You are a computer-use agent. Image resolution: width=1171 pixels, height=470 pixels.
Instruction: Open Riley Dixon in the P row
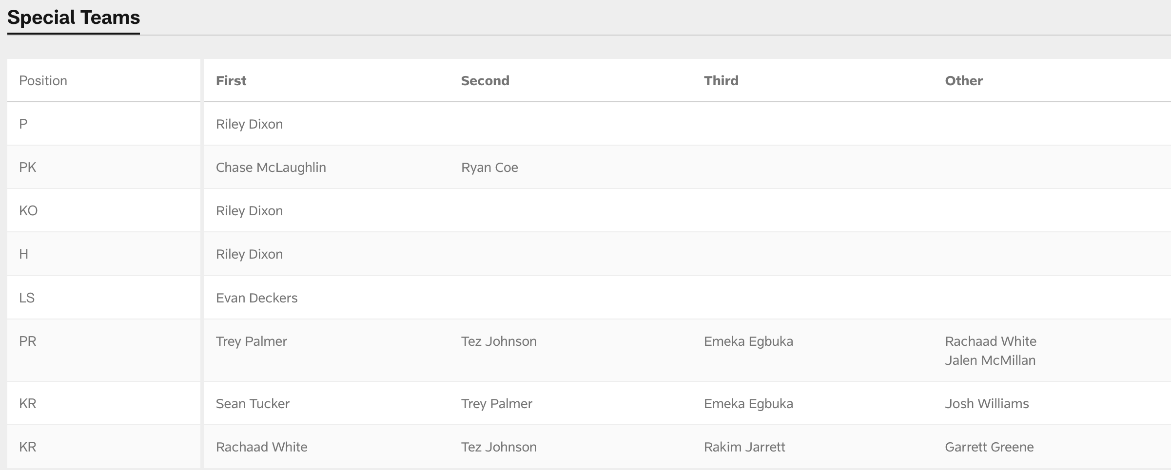coord(249,124)
